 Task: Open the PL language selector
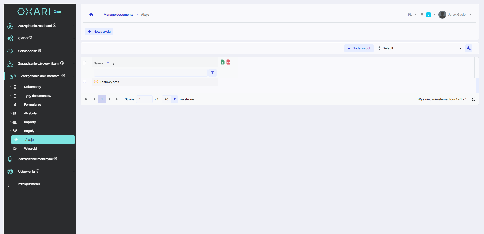(x=412, y=15)
